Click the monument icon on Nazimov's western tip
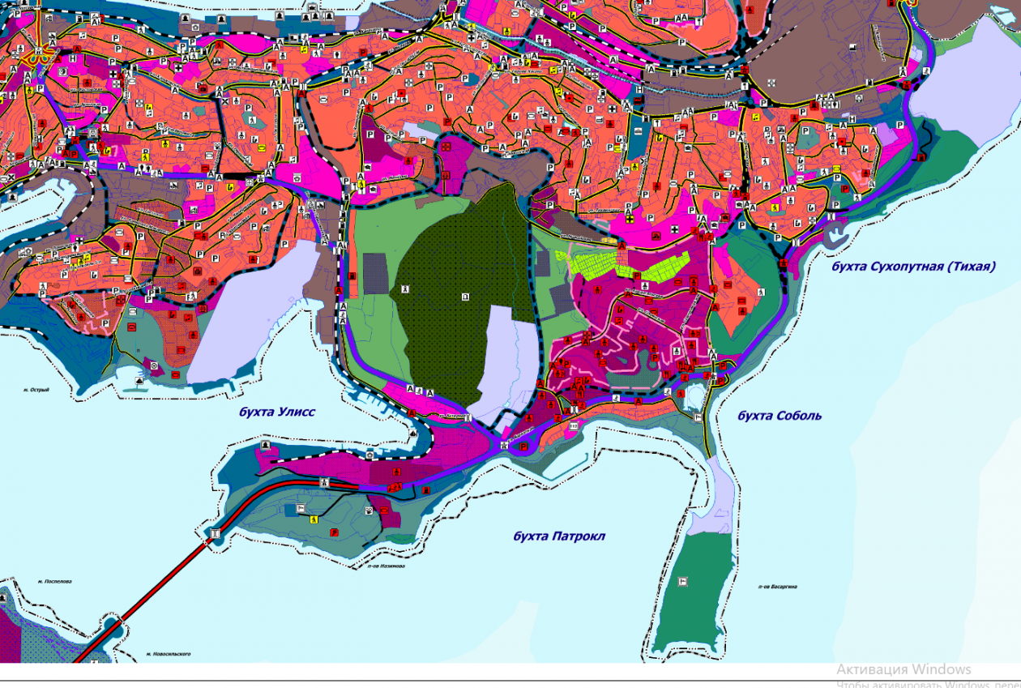1021x688 pixels. tap(265, 447)
